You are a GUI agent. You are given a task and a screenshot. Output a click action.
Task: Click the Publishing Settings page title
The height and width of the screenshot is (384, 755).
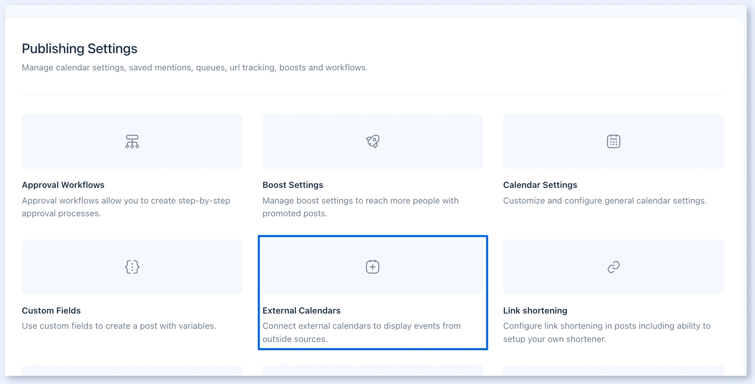tap(80, 49)
